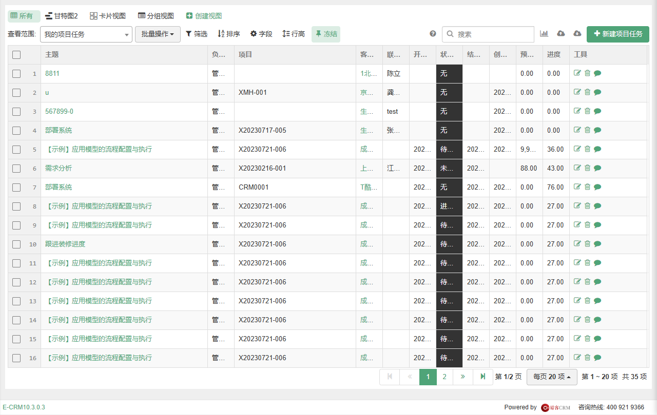This screenshot has width=657, height=415.
Task: Edit the task in row 16
Action: [x=577, y=358]
